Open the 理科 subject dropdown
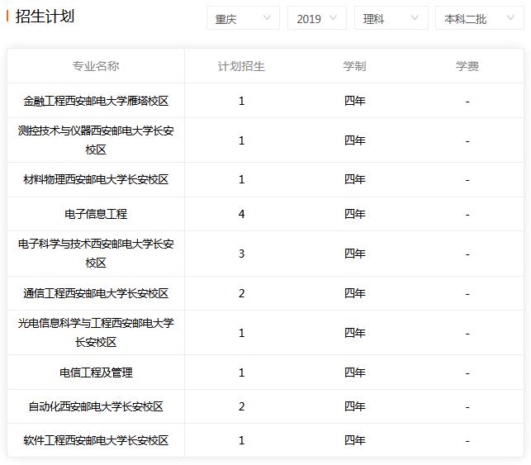This screenshot has height=465, width=531. (391, 18)
